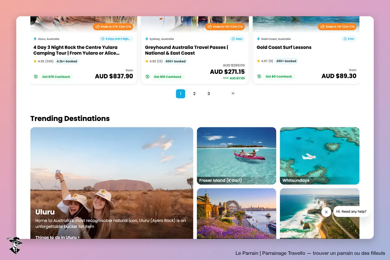Open the Sydney Harbour Bridge destination photo
Image resolution: width=390 pixels, height=260 pixels.
(x=237, y=214)
